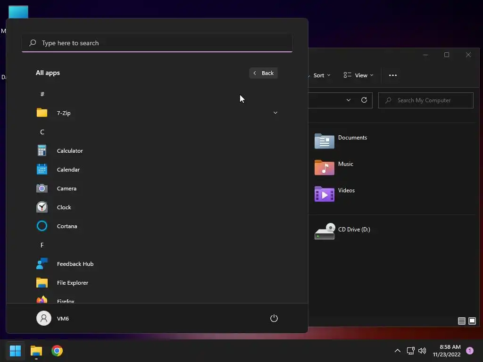The image size is (483, 362).
Task: Minimize the File Explorer window
Action: pos(425,55)
